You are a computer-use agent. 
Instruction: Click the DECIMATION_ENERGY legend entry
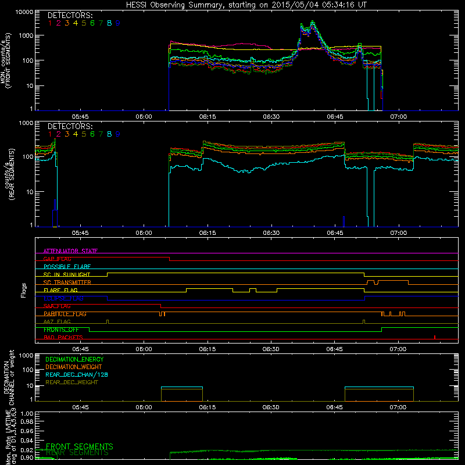point(74,359)
